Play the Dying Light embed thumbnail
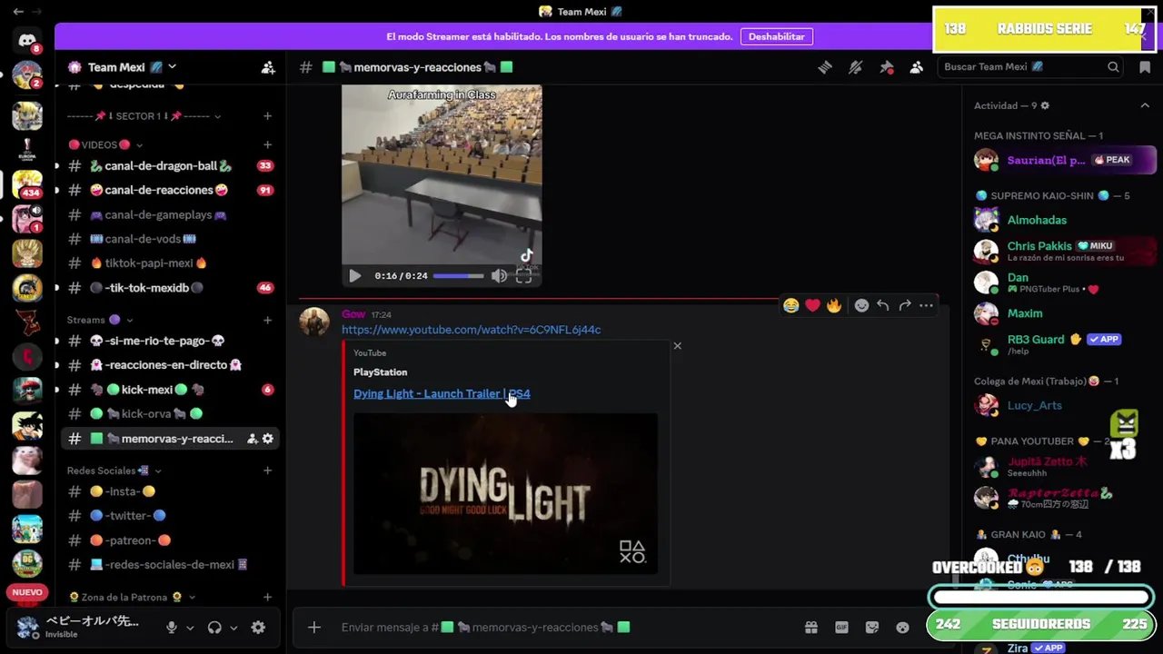The image size is (1163, 654). click(x=505, y=494)
